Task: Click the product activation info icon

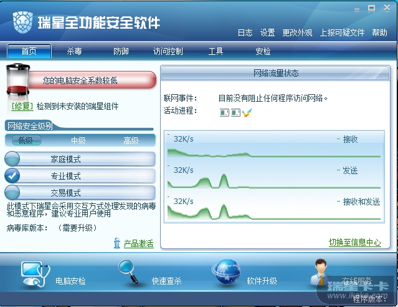Action: [116, 243]
